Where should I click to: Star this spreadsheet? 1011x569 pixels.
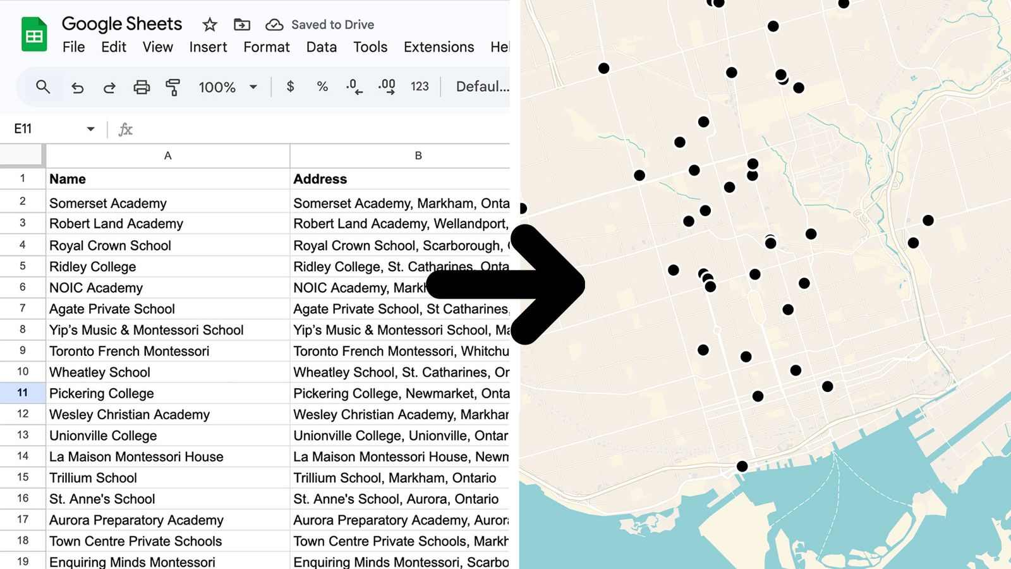coord(209,24)
